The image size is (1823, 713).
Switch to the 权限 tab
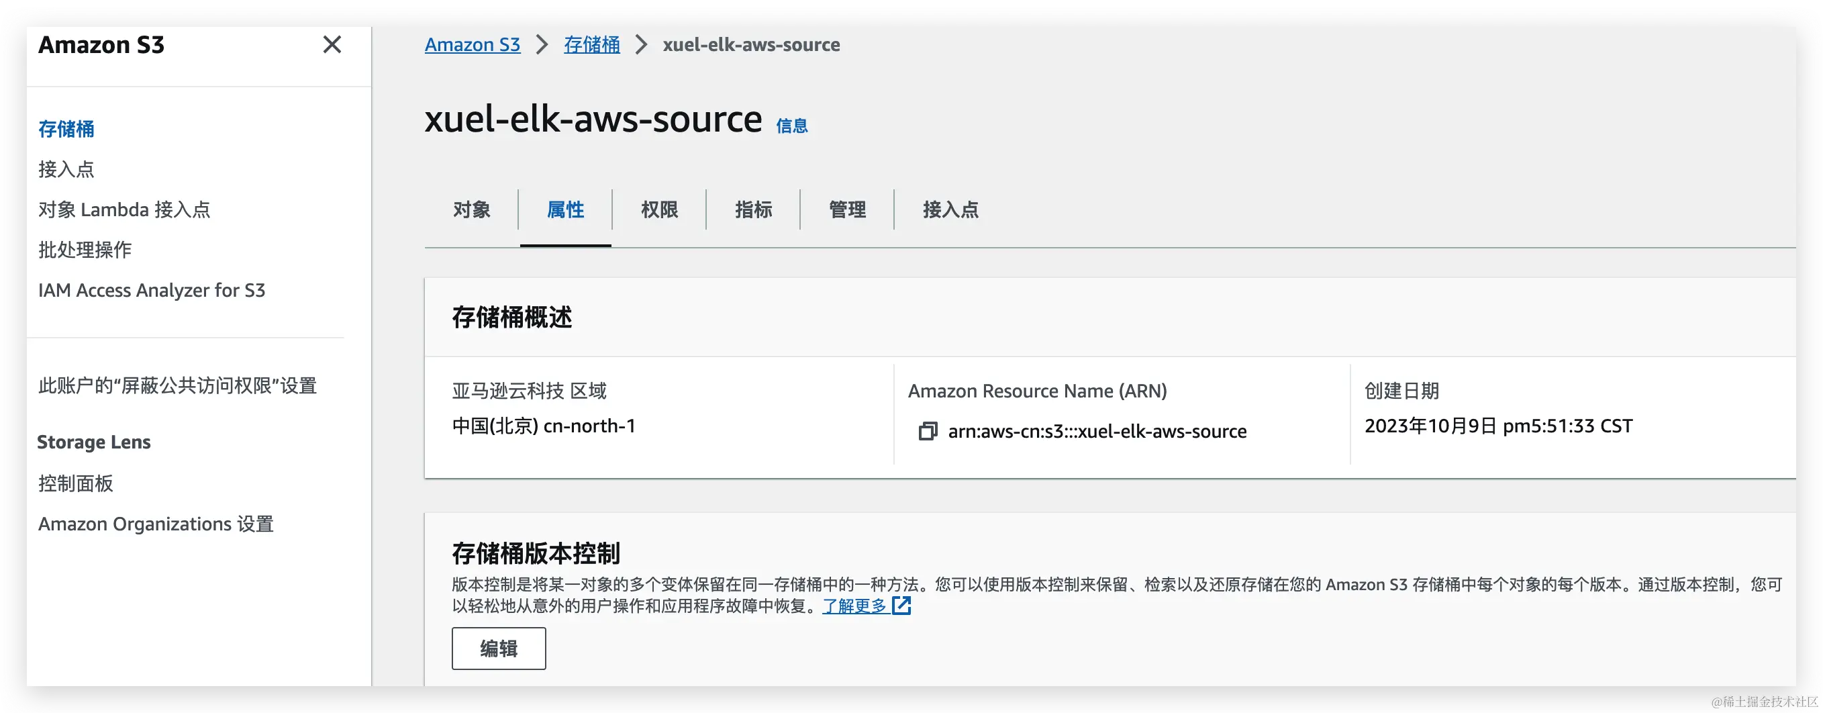point(659,209)
